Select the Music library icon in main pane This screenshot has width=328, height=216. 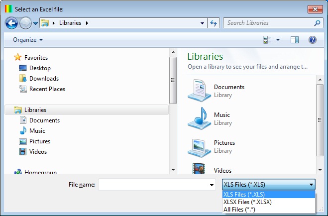click(x=199, y=118)
